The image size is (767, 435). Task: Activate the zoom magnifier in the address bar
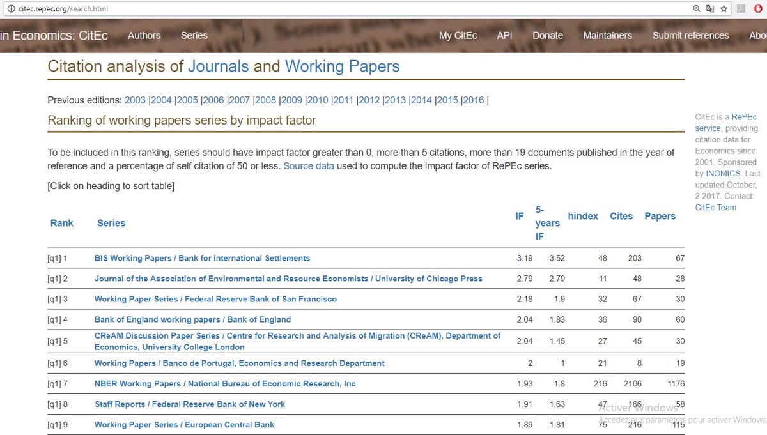click(x=698, y=9)
